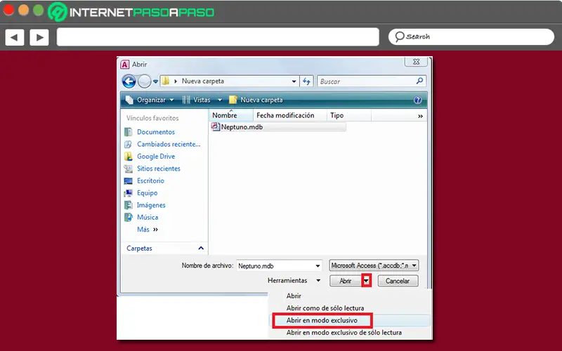Open Documentos favorite link
This screenshot has height=351, width=562.
click(x=155, y=132)
